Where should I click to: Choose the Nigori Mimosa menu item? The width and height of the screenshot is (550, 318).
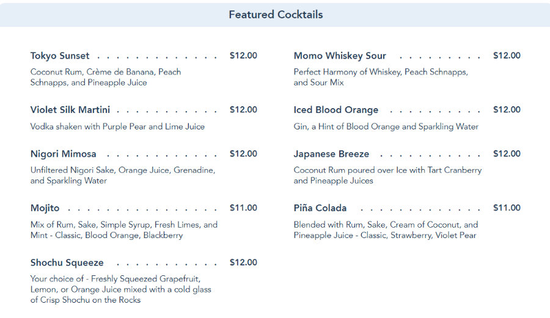(x=64, y=154)
